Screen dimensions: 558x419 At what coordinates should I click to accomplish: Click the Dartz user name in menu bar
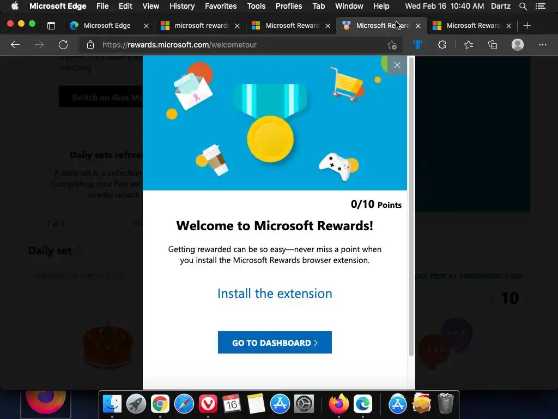(x=501, y=6)
